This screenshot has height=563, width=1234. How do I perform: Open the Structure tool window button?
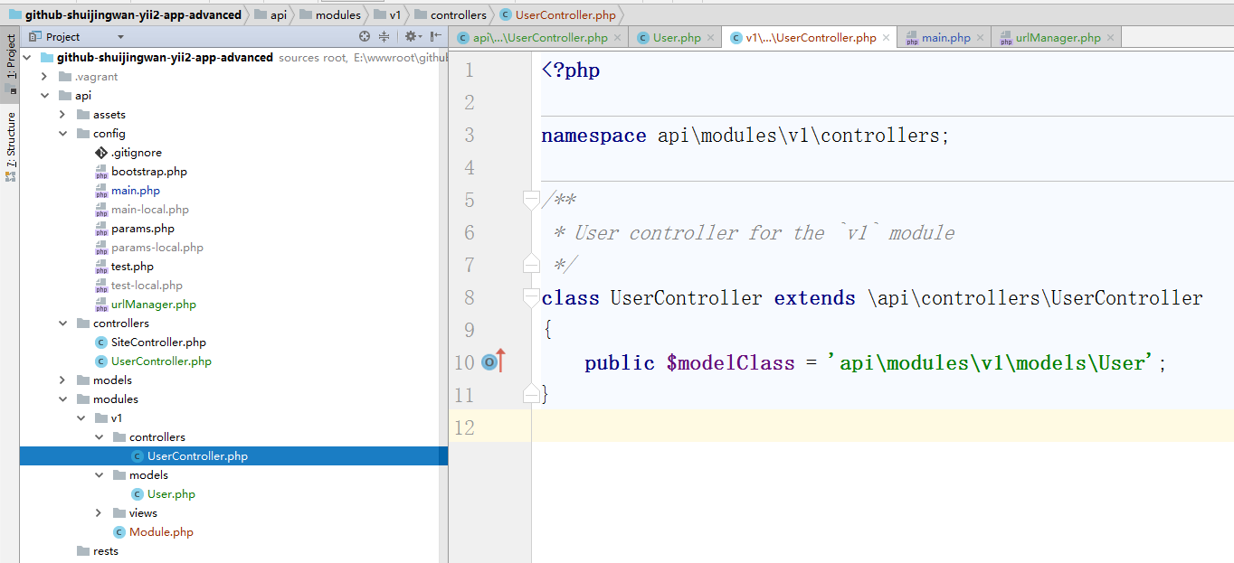tap(11, 145)
